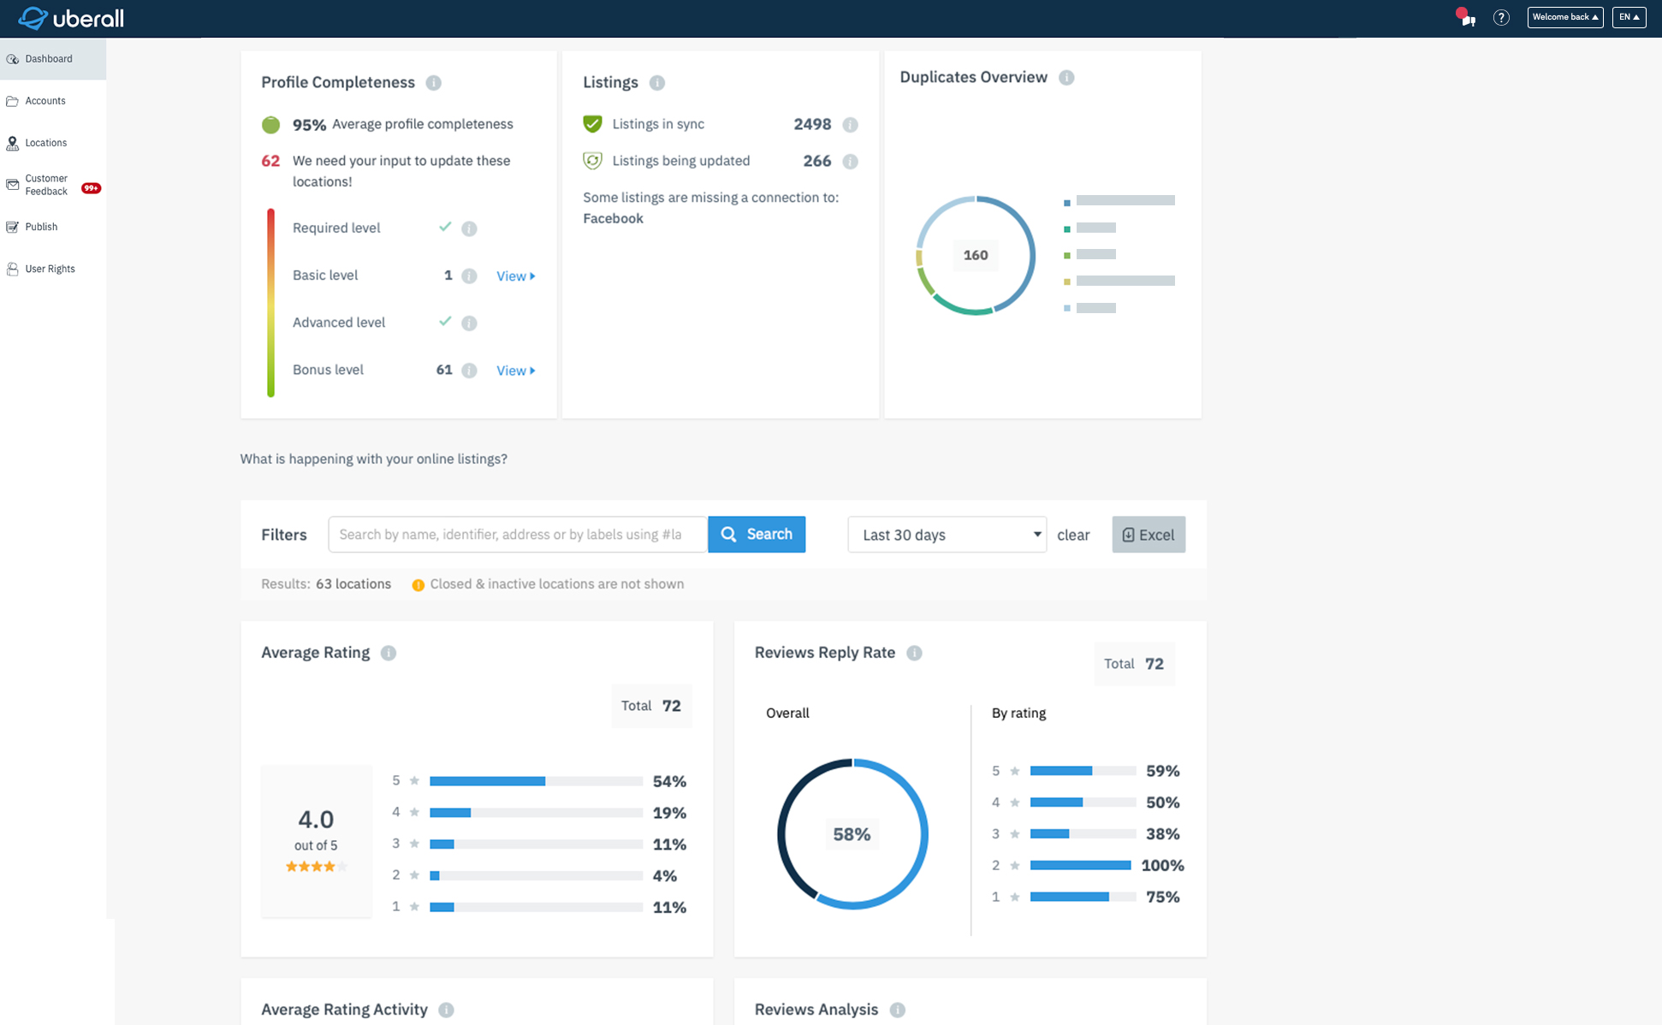
Task: Switch to the Customer Feedback section
Action: coord(47,184)
